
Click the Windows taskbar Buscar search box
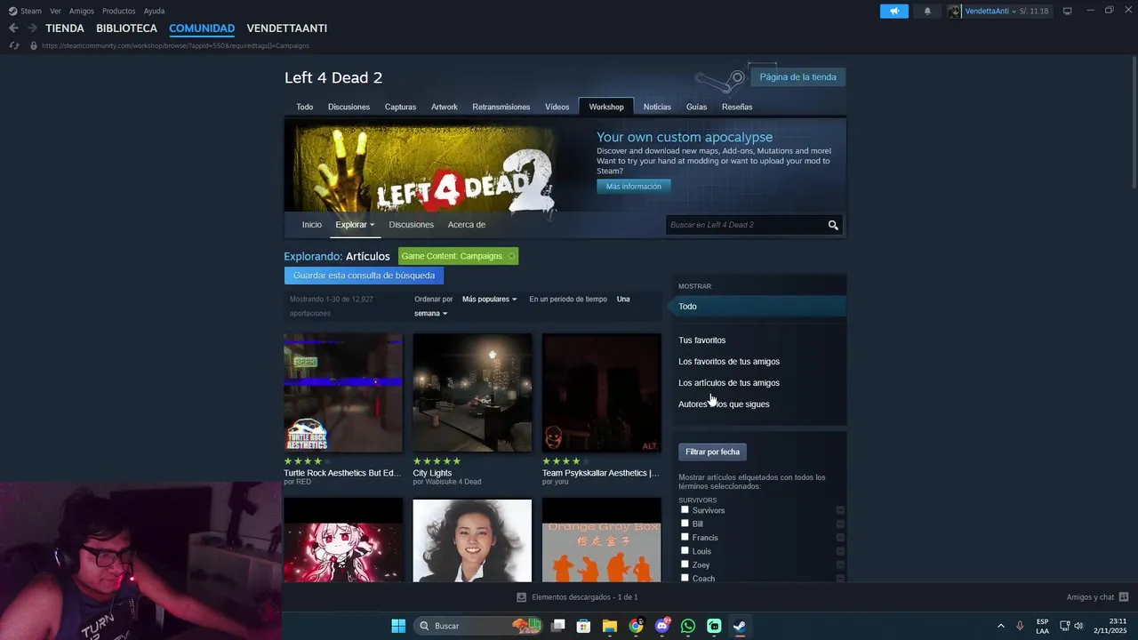click(x=480, y=626)
